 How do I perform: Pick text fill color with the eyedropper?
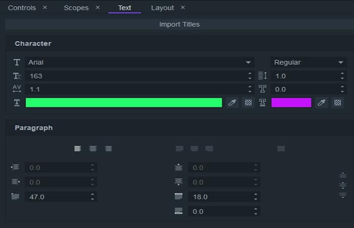232,103
